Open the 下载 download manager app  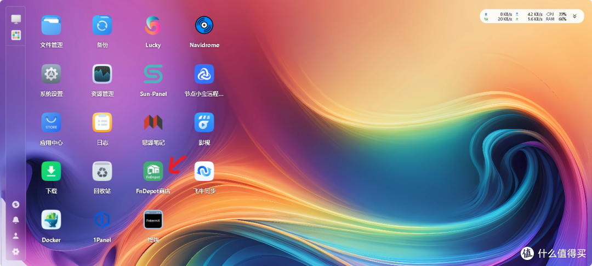(x=51, y=171)
